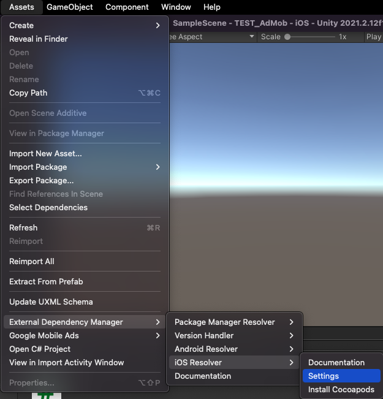The height and width of the screenshot is (399, 383).
Task: Select Update UXML Schema
Action: [x=85, y=302]
